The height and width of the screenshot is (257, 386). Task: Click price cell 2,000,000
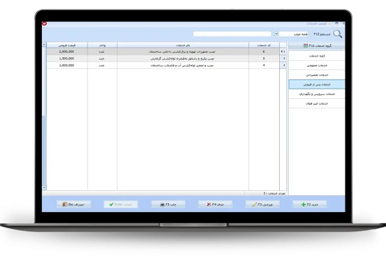point(67,51)
